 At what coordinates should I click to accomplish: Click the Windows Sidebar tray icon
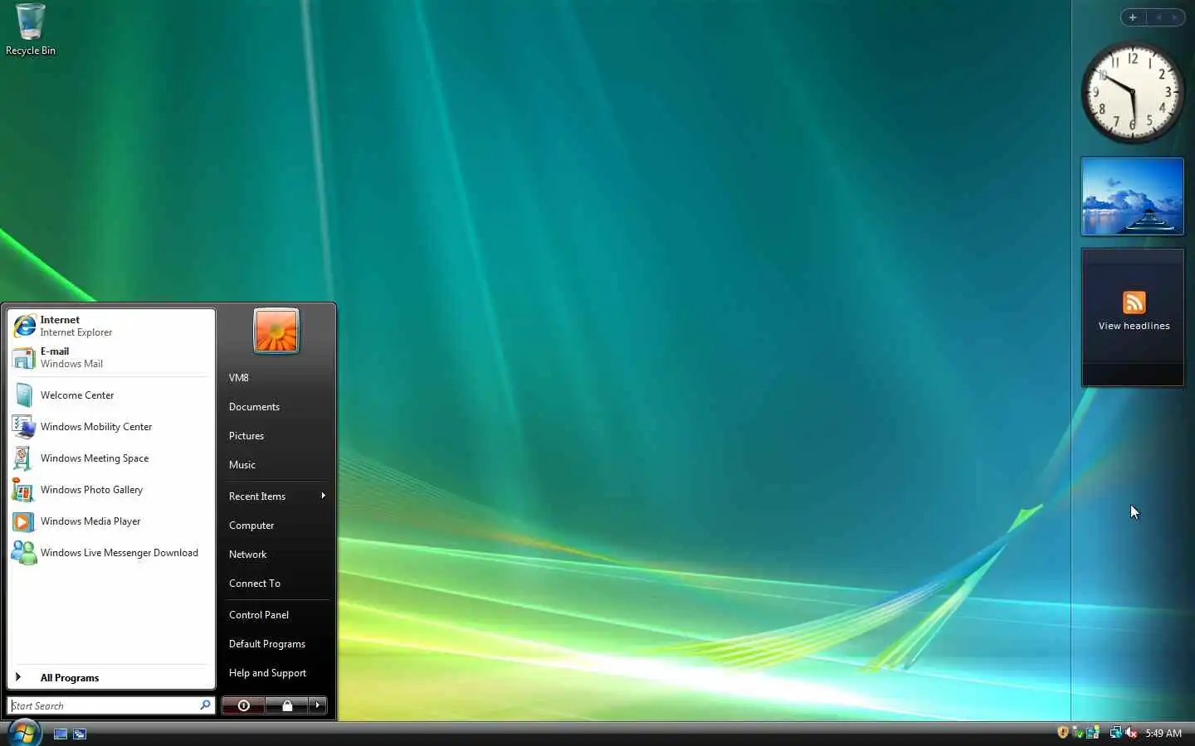[1093, 732]
